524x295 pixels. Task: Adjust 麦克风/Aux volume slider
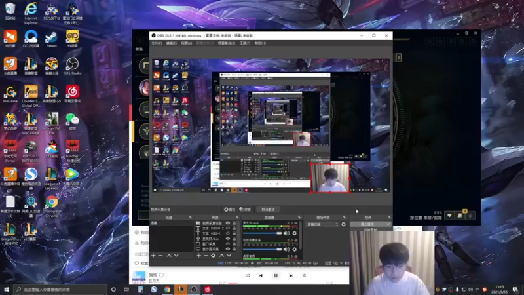[263, 233]
